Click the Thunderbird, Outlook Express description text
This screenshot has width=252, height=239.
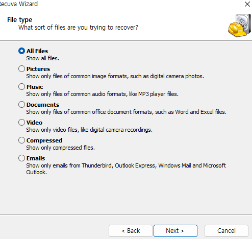point(126,169)
